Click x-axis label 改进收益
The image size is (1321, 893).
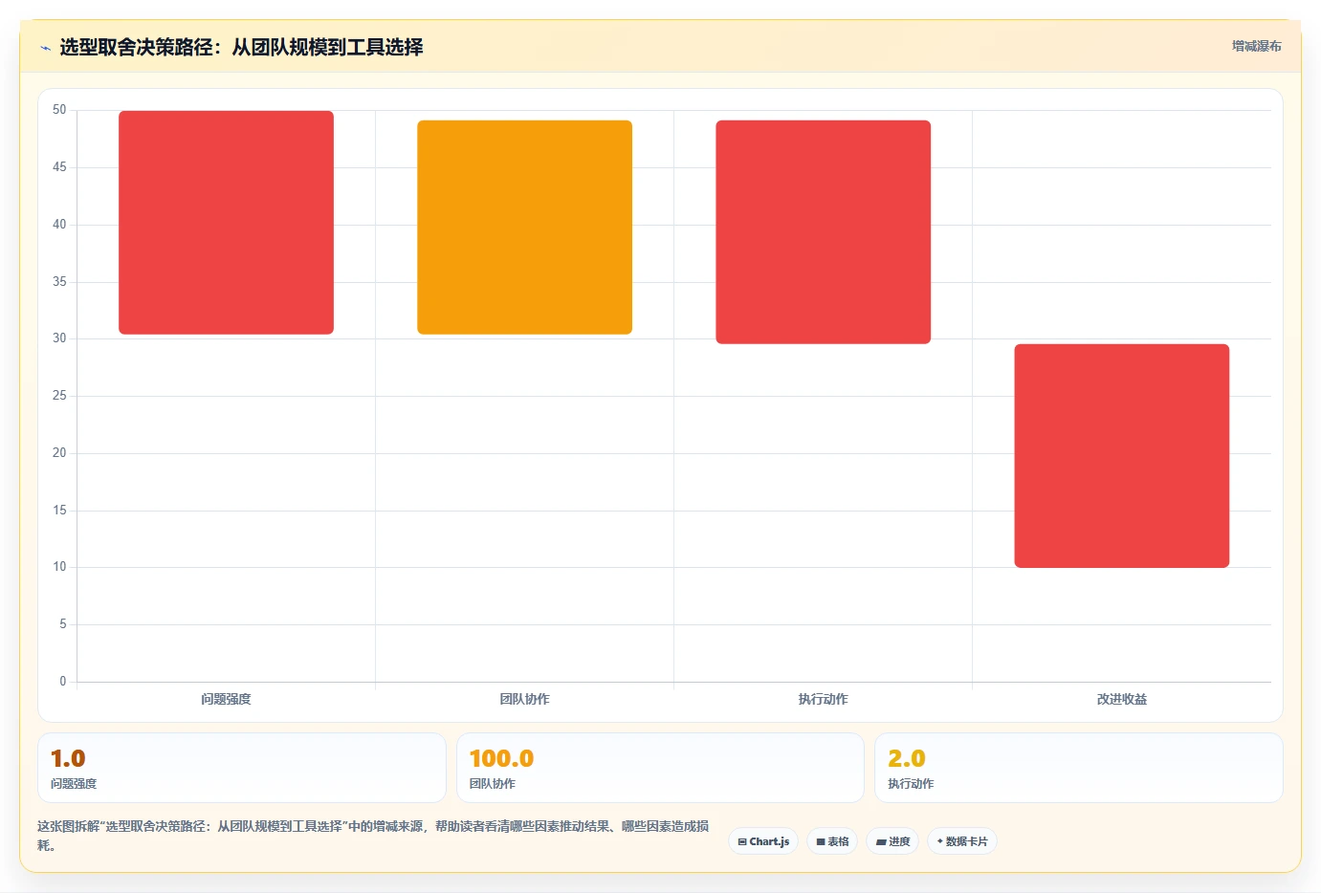(x=1121, y=699)
